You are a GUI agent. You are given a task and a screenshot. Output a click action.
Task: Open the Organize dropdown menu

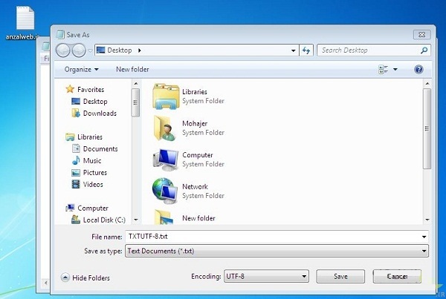(81, 70)
